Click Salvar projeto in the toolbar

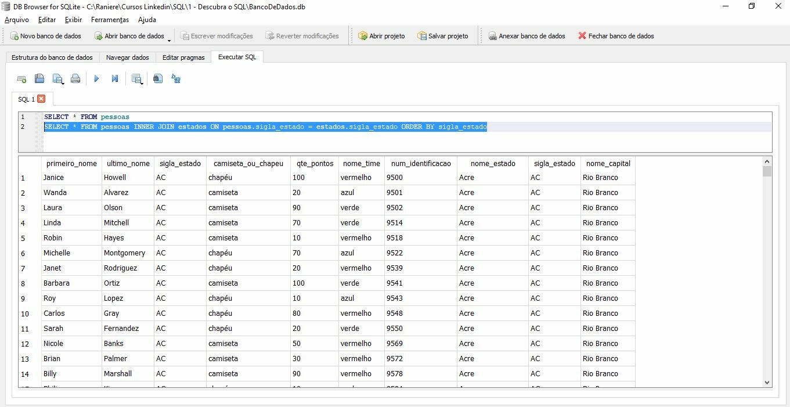click(442, 36)
